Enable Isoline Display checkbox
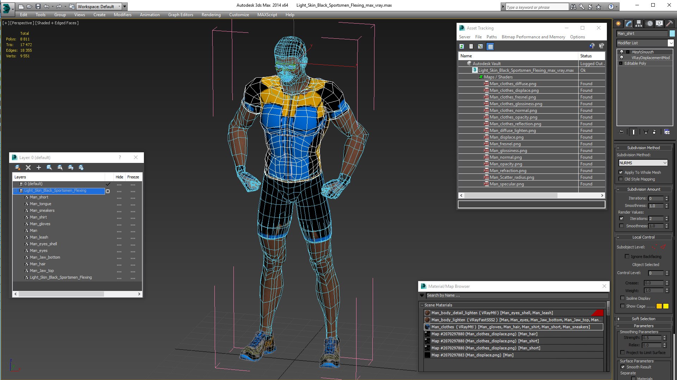 point(622,298)
